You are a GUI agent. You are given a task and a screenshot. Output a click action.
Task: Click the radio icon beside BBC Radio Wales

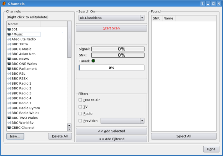(9, 113)
